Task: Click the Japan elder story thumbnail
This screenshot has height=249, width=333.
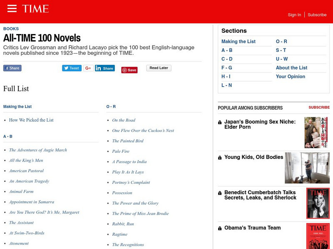Action: pyautogui.click(x=316, y=132)
